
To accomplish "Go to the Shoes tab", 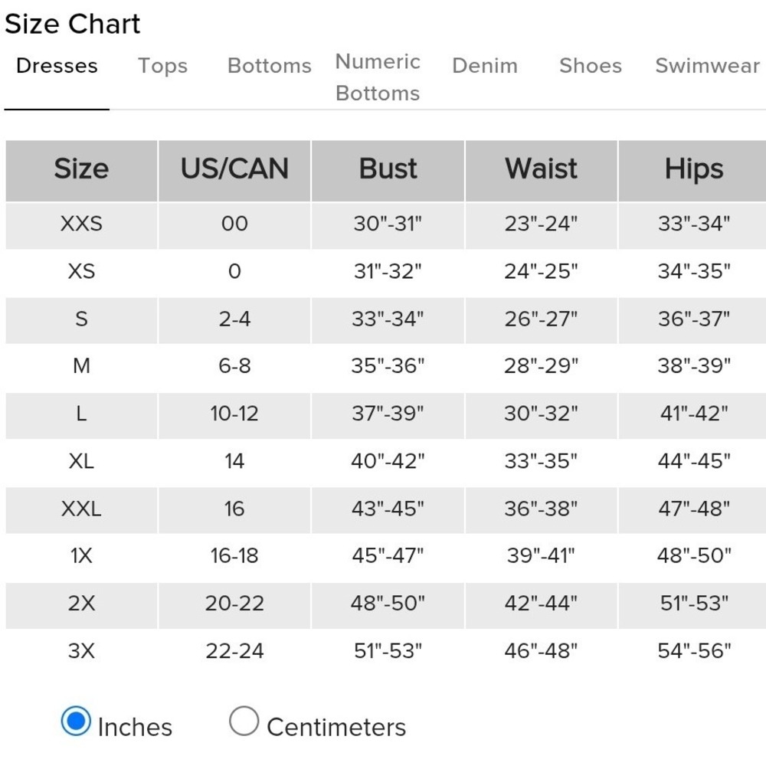I will 590,65.
